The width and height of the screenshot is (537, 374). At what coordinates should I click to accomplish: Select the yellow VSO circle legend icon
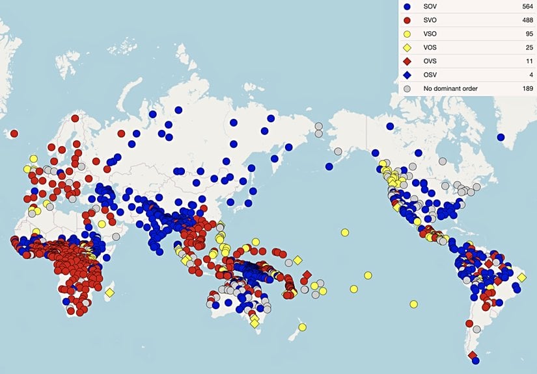tap(407, 34)
